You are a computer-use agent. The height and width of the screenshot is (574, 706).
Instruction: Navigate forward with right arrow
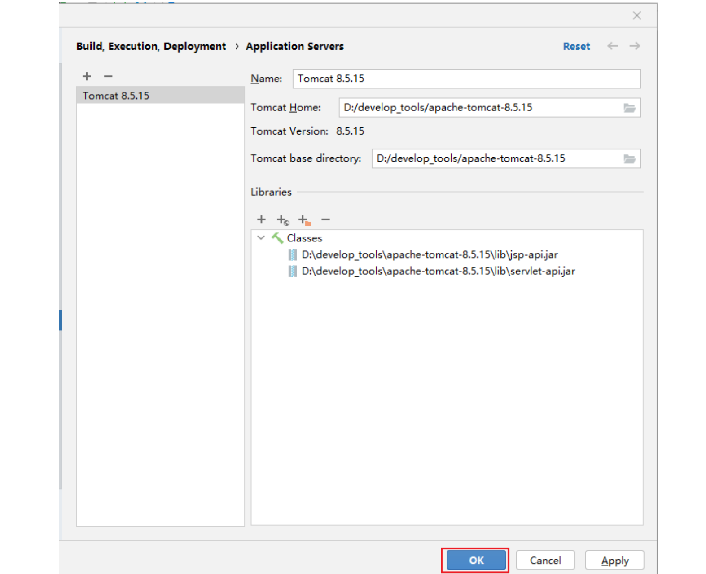[635, 46]
